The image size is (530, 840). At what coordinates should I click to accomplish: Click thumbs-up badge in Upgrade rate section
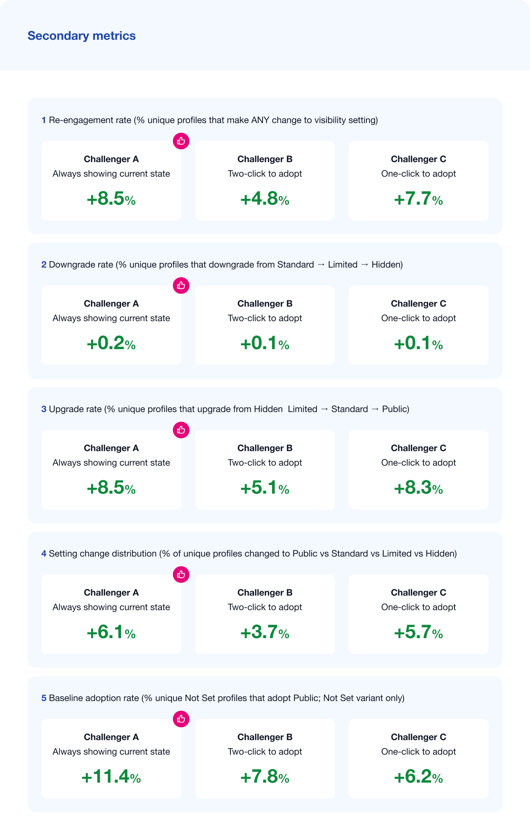[181, 430]
